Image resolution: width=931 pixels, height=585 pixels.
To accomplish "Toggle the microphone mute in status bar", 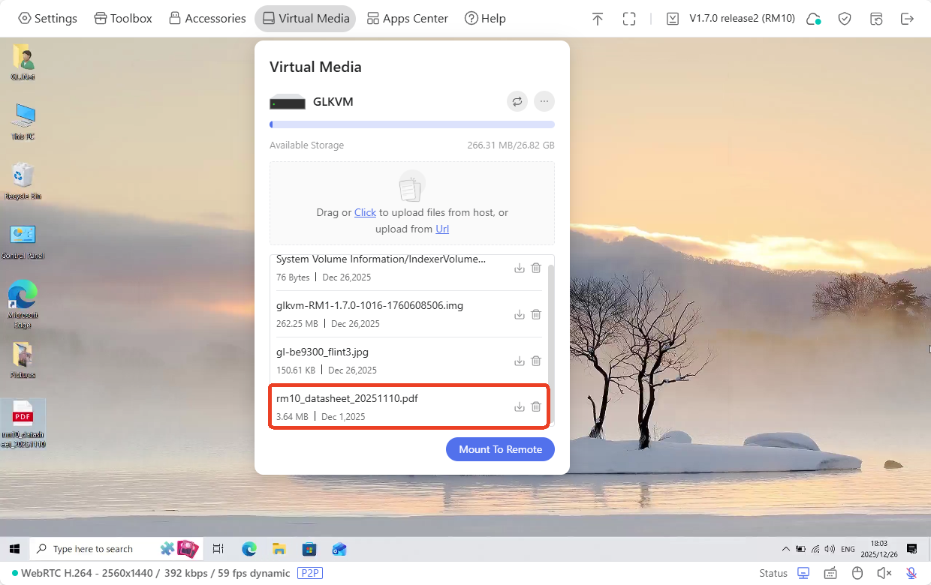I will pyautogui.click(x=911, y=573).
